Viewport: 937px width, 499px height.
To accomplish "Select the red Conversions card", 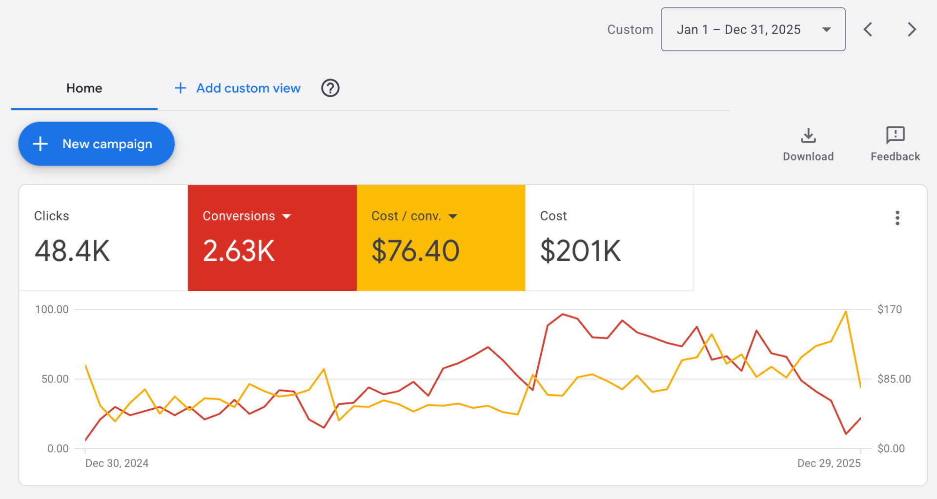I will [x=272, y=238].
